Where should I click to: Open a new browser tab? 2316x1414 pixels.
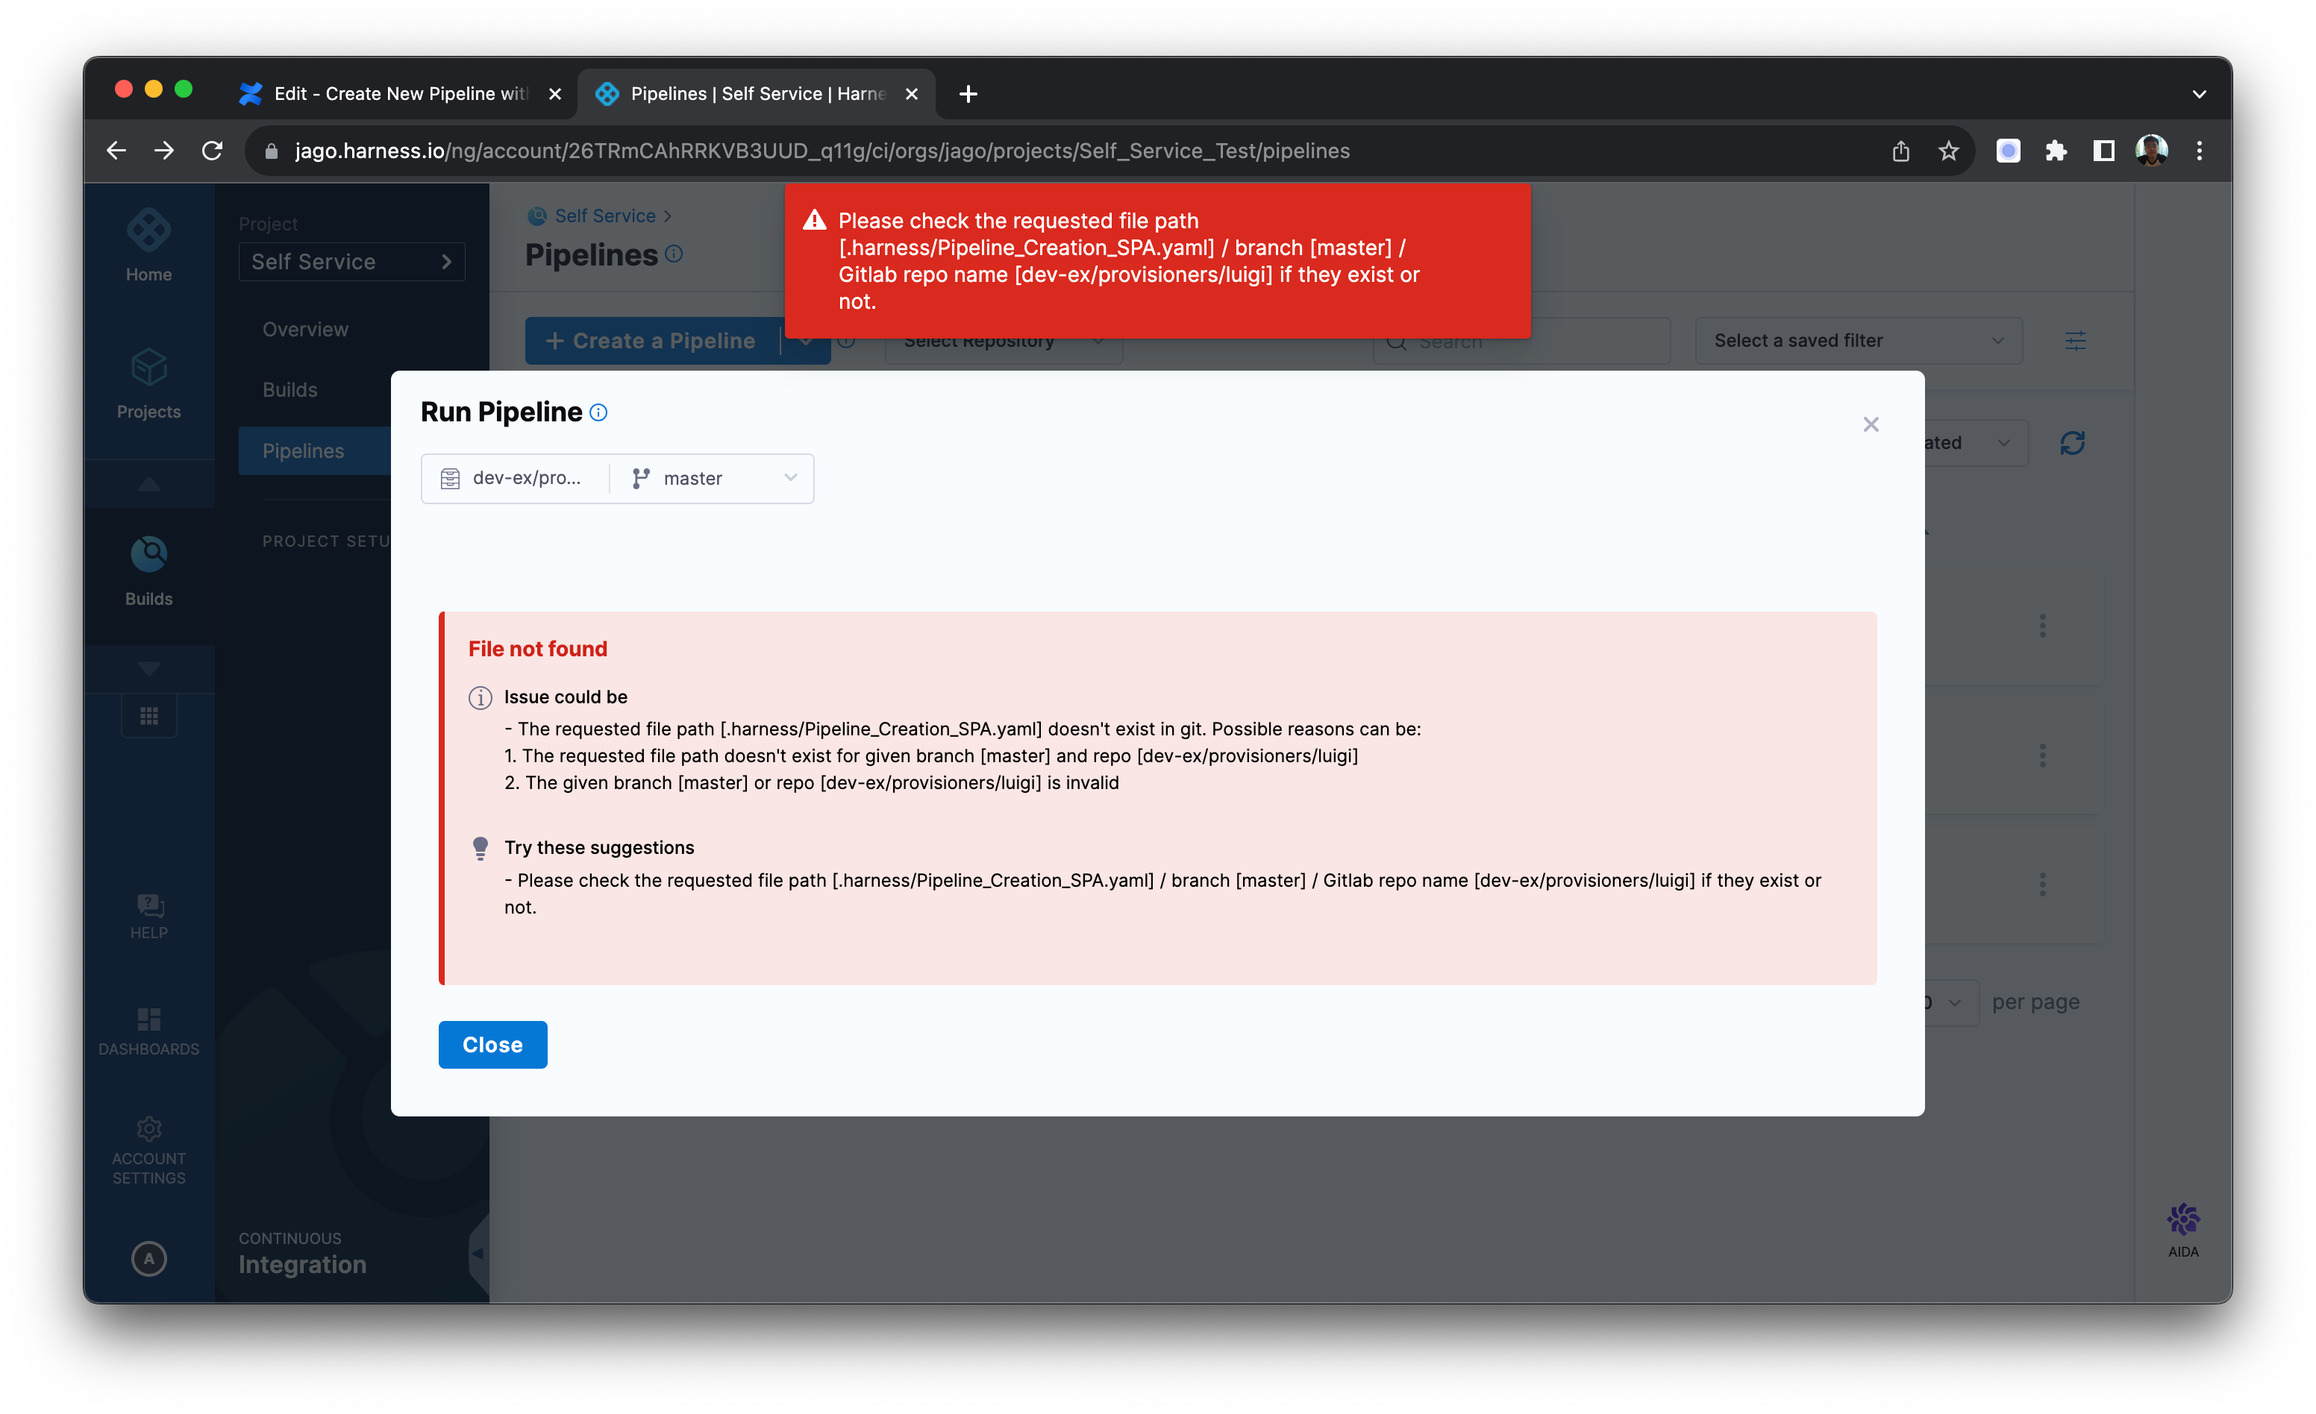click(967, 94)
